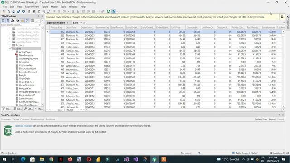Switch to VertiPaq Summary tab
Image resolution: width=290 pixels, height=163 pixels.
click(x=6, y=120)
